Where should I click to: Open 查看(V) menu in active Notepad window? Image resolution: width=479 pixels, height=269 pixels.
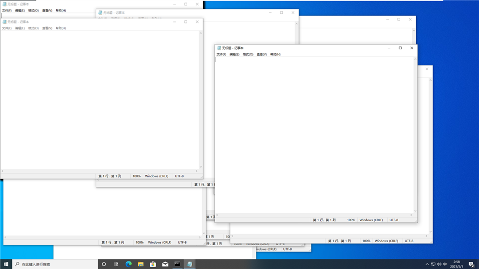(261, 54)
